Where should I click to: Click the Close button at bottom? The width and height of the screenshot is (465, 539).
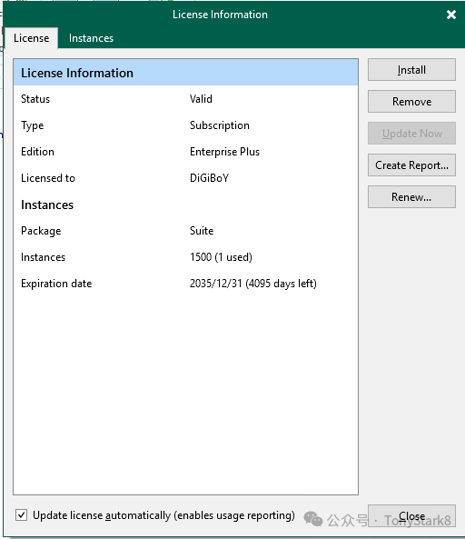click(x=411, y=515)
